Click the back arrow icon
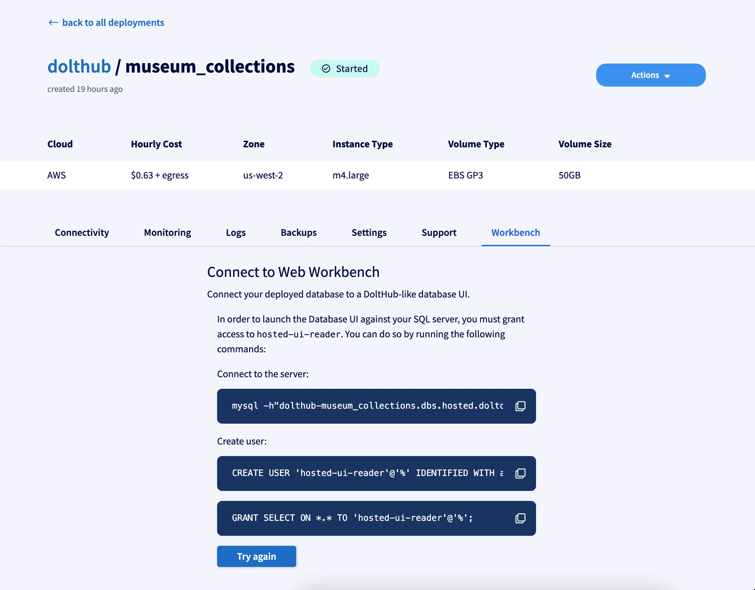Image resolution: width=755 pixels, height=590 pixels. (53, 22)
